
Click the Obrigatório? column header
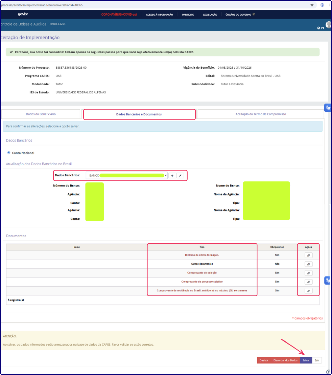click(x=277, y=247)
